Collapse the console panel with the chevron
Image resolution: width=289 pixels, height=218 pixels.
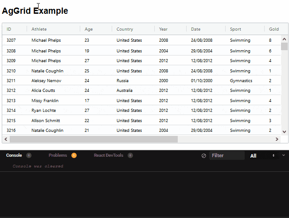[x=284, y=155]
